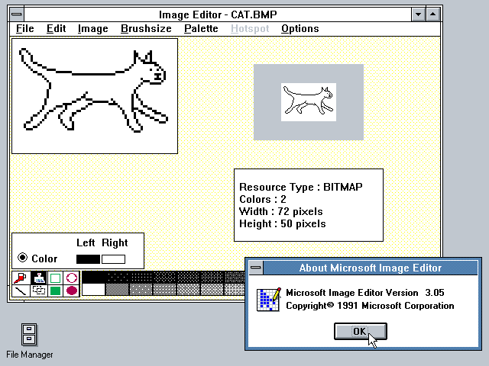Minimize the Image Editor window
This screenshot has height=366, width=489.
(418, 14)
